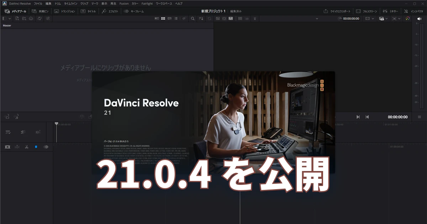The image size is (427, 224).
Task: Switch media pool to list view
Action: tap(176, 18)
